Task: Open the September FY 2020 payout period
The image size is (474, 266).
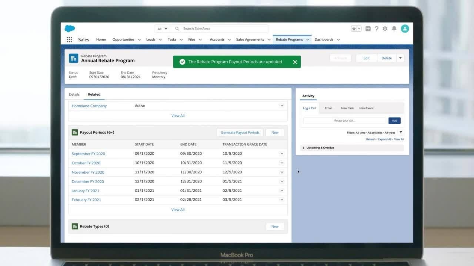Action: (89, 154)
